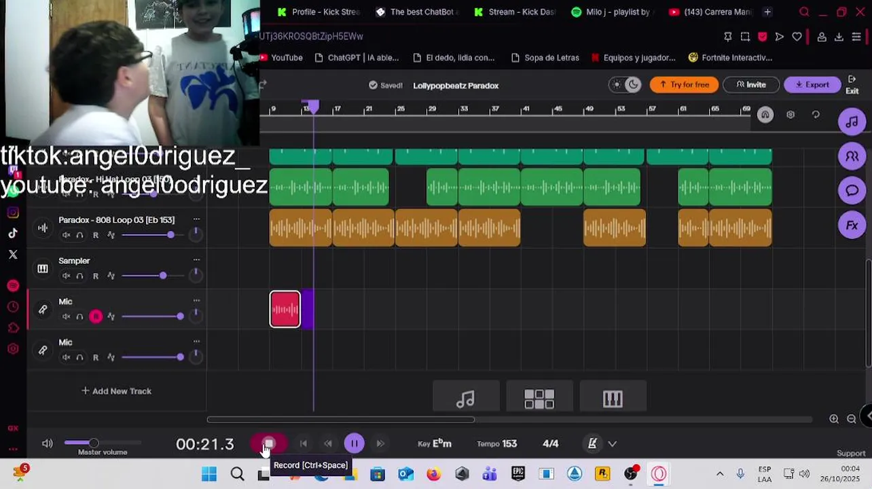Arm recording on 808 Loop 03 track
The height and width of the screenshot is (489, 872).
pos(96,235)
